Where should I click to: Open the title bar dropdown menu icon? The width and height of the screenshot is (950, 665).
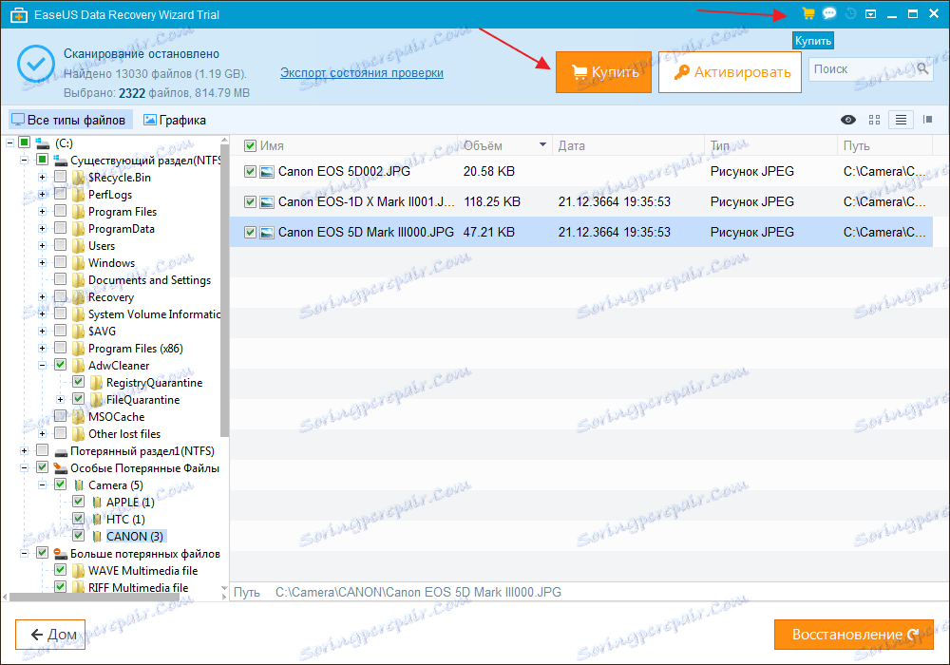[870, 14]
